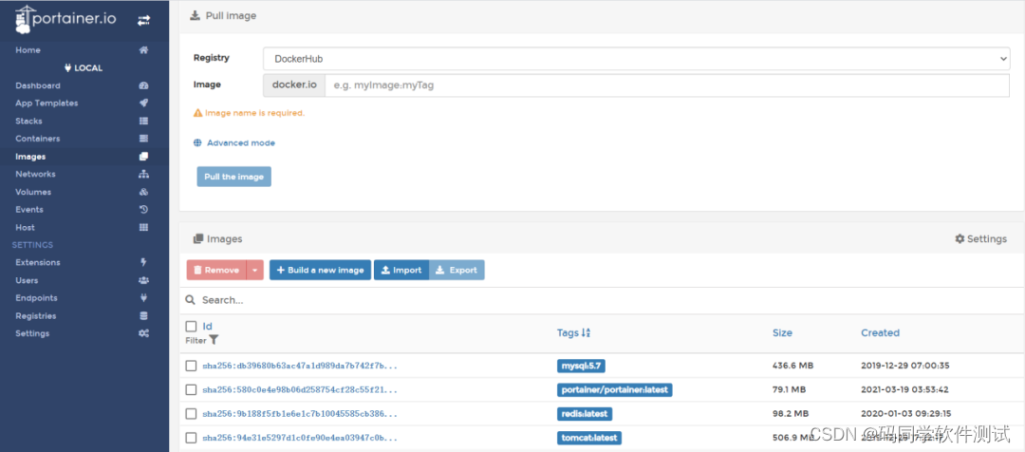Sort by the Id column header
Screen dimensions: 1025x452
(207, 326)
